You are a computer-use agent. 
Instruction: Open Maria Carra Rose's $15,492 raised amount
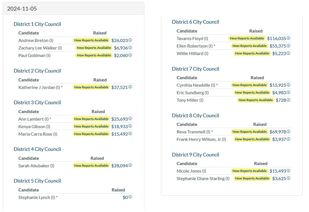(119, 134)
